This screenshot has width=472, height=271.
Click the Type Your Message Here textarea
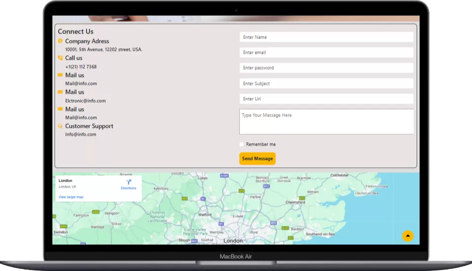pos(326,121)
